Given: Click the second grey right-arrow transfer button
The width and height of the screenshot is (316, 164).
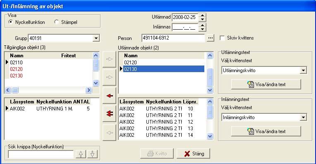Looking at the screenshot, I should (110, 77).
